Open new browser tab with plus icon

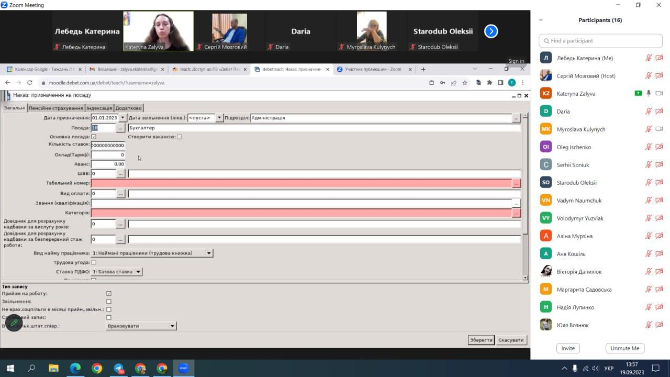pyautogui.click(x=423, y=69)
